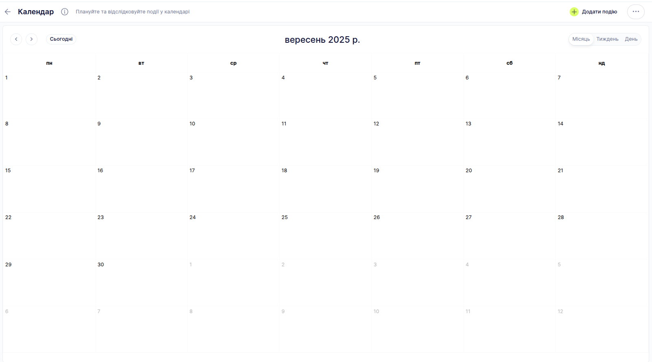Select greyed October 5 day cell

pyautogui.click(x=602, y=283)
